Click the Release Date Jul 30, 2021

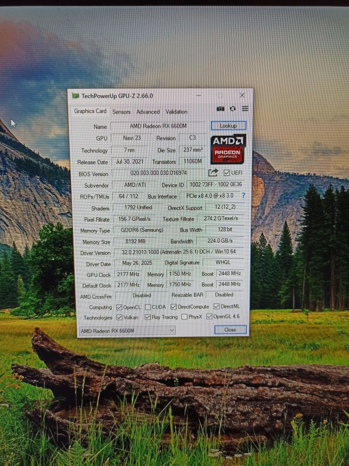(x=129, y=162)
